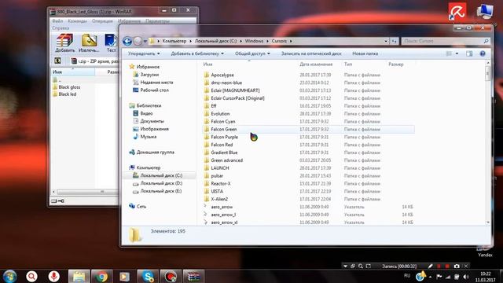Image resolution: width=503 pixels, height=283 pixels.
Task: Click the change view icon in Explorer toolbar
Action: 449,53
